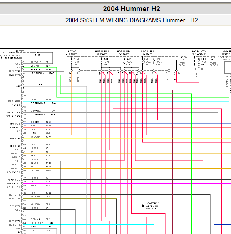This screenshot has width=231, height=234.
Task: Select the BLK/WHT 771 wire label at pin 32
Action: [40, 178]
